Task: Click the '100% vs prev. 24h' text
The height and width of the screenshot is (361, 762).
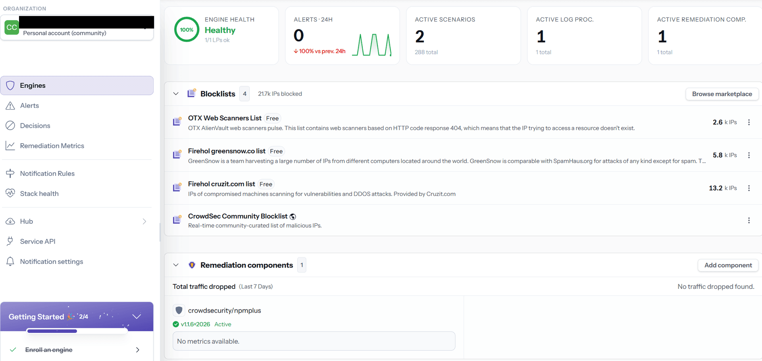Action: [319, 51]
